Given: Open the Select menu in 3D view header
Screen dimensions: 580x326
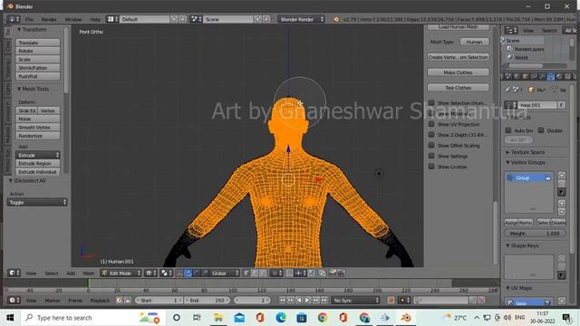Looking at the screenshot, I should coord(52,273).
